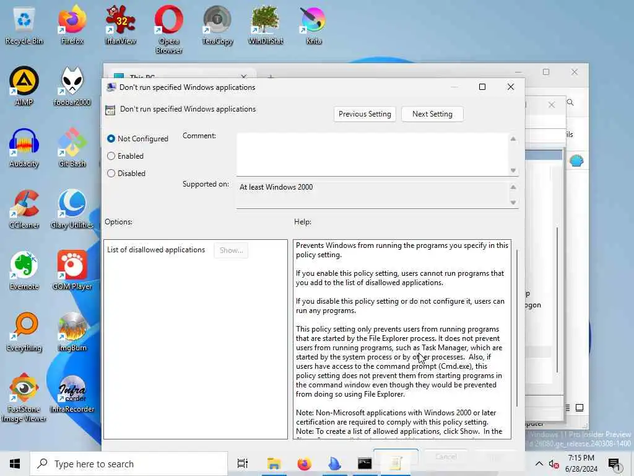Open the Git Bash desktop shortcut

click(72, 148)
